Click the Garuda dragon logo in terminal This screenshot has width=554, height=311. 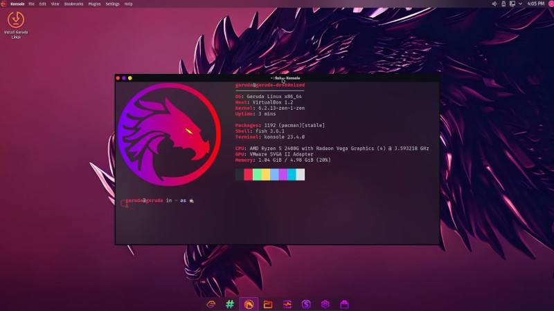[169, 134]
